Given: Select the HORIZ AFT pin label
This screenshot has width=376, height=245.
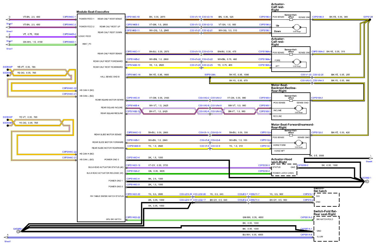Looking at the screenshot, I should pos(279,151).
